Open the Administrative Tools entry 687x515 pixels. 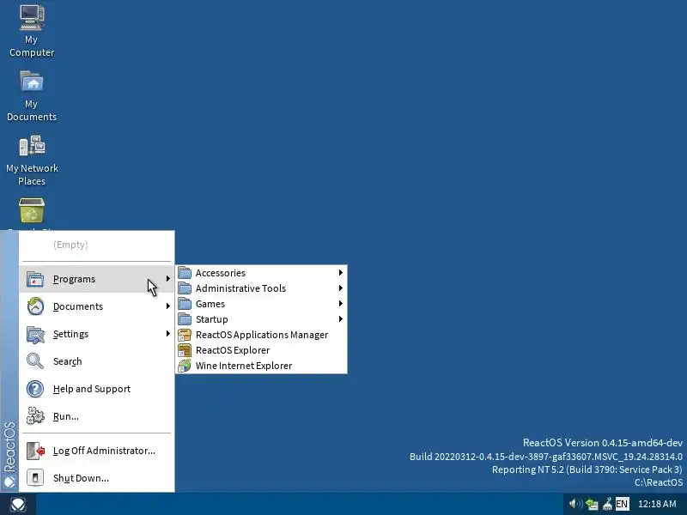point(262,288)
